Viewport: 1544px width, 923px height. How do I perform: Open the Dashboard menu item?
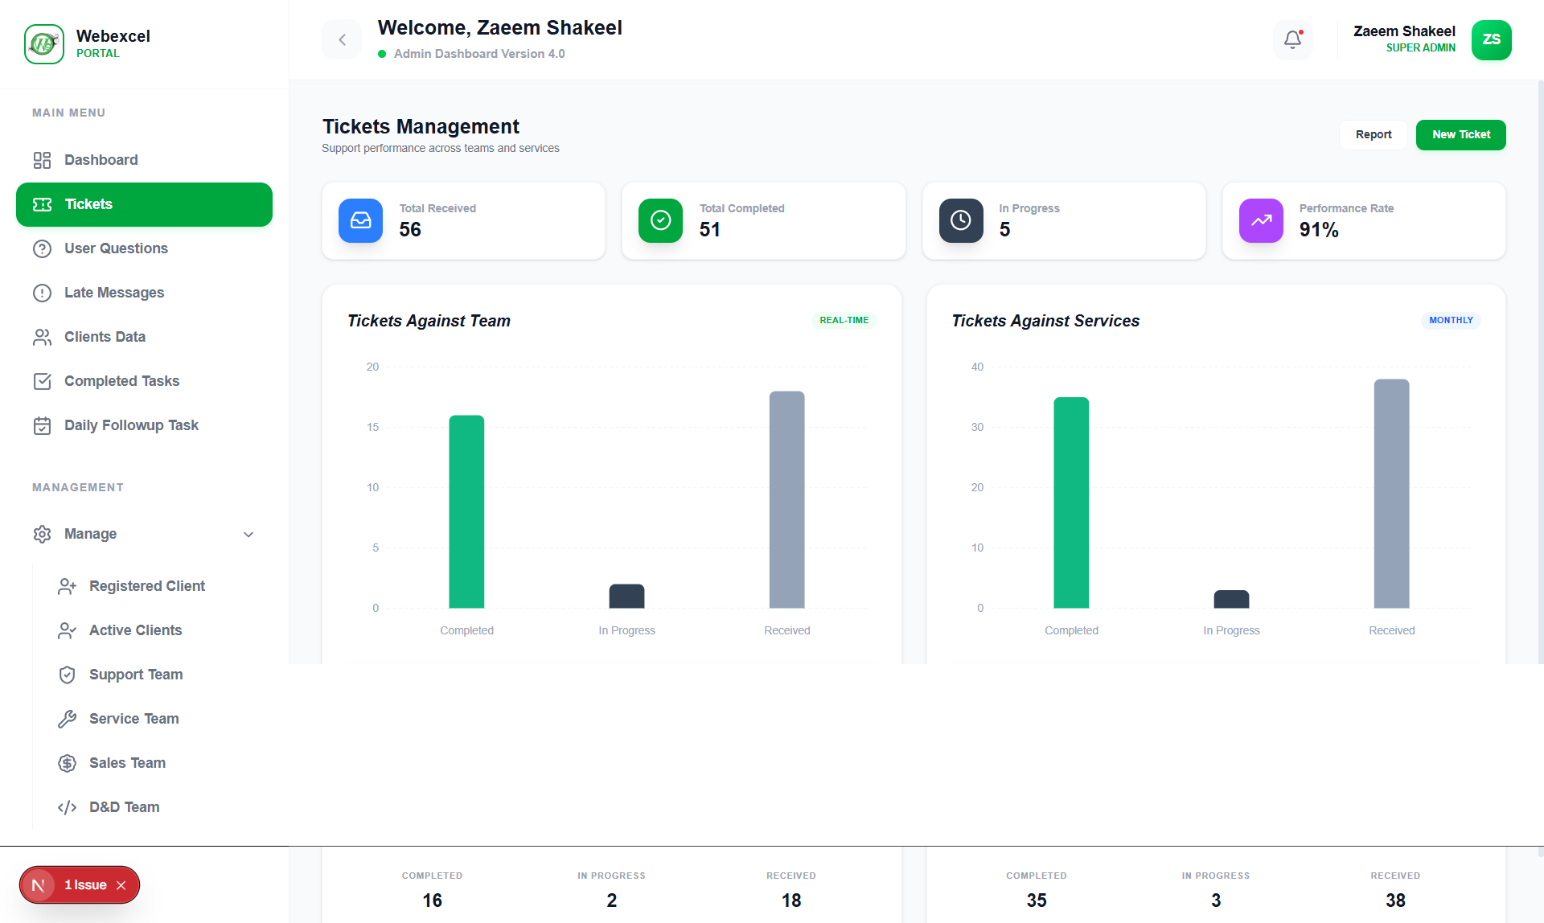101,160
